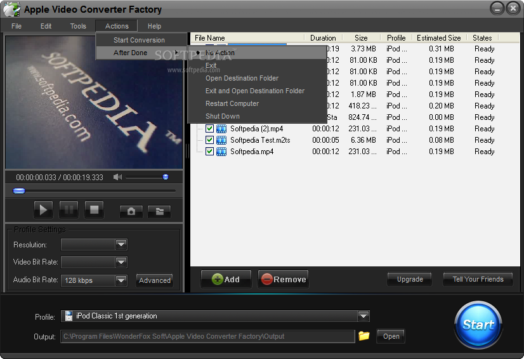The width and height of the screenshot is (524, 359).
Task: Select Restart Computer option
Action: [257, 103]
